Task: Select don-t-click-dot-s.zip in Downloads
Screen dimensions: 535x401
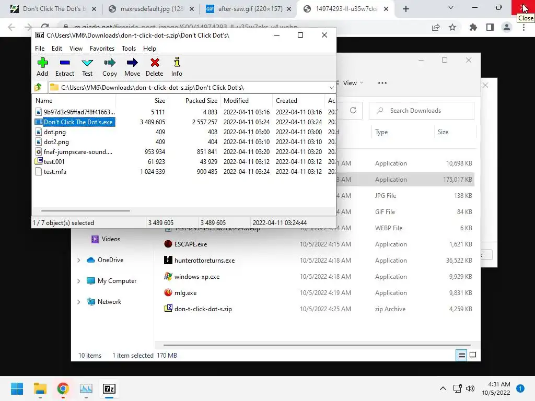Action: [203, 309]
